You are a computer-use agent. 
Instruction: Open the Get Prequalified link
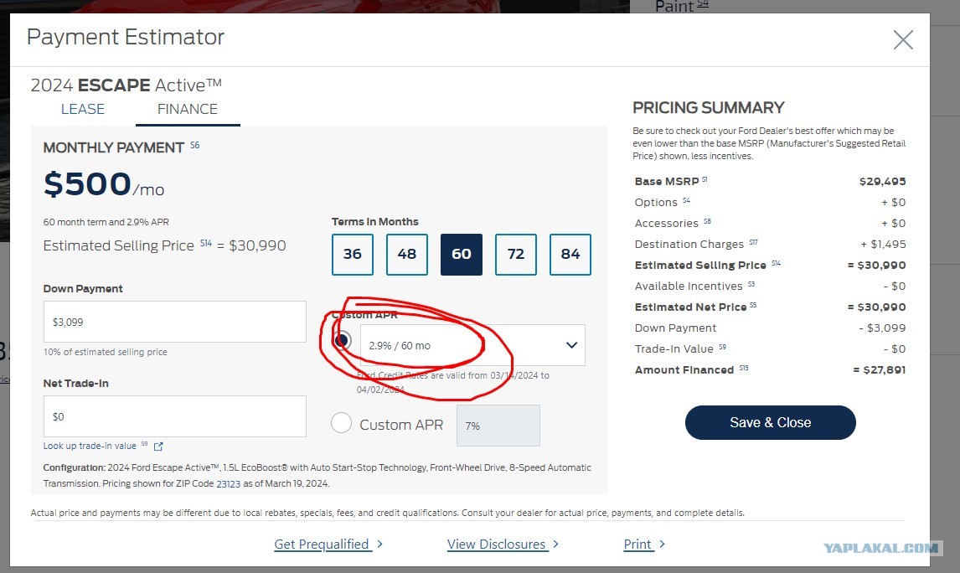[x=322, y=545]
